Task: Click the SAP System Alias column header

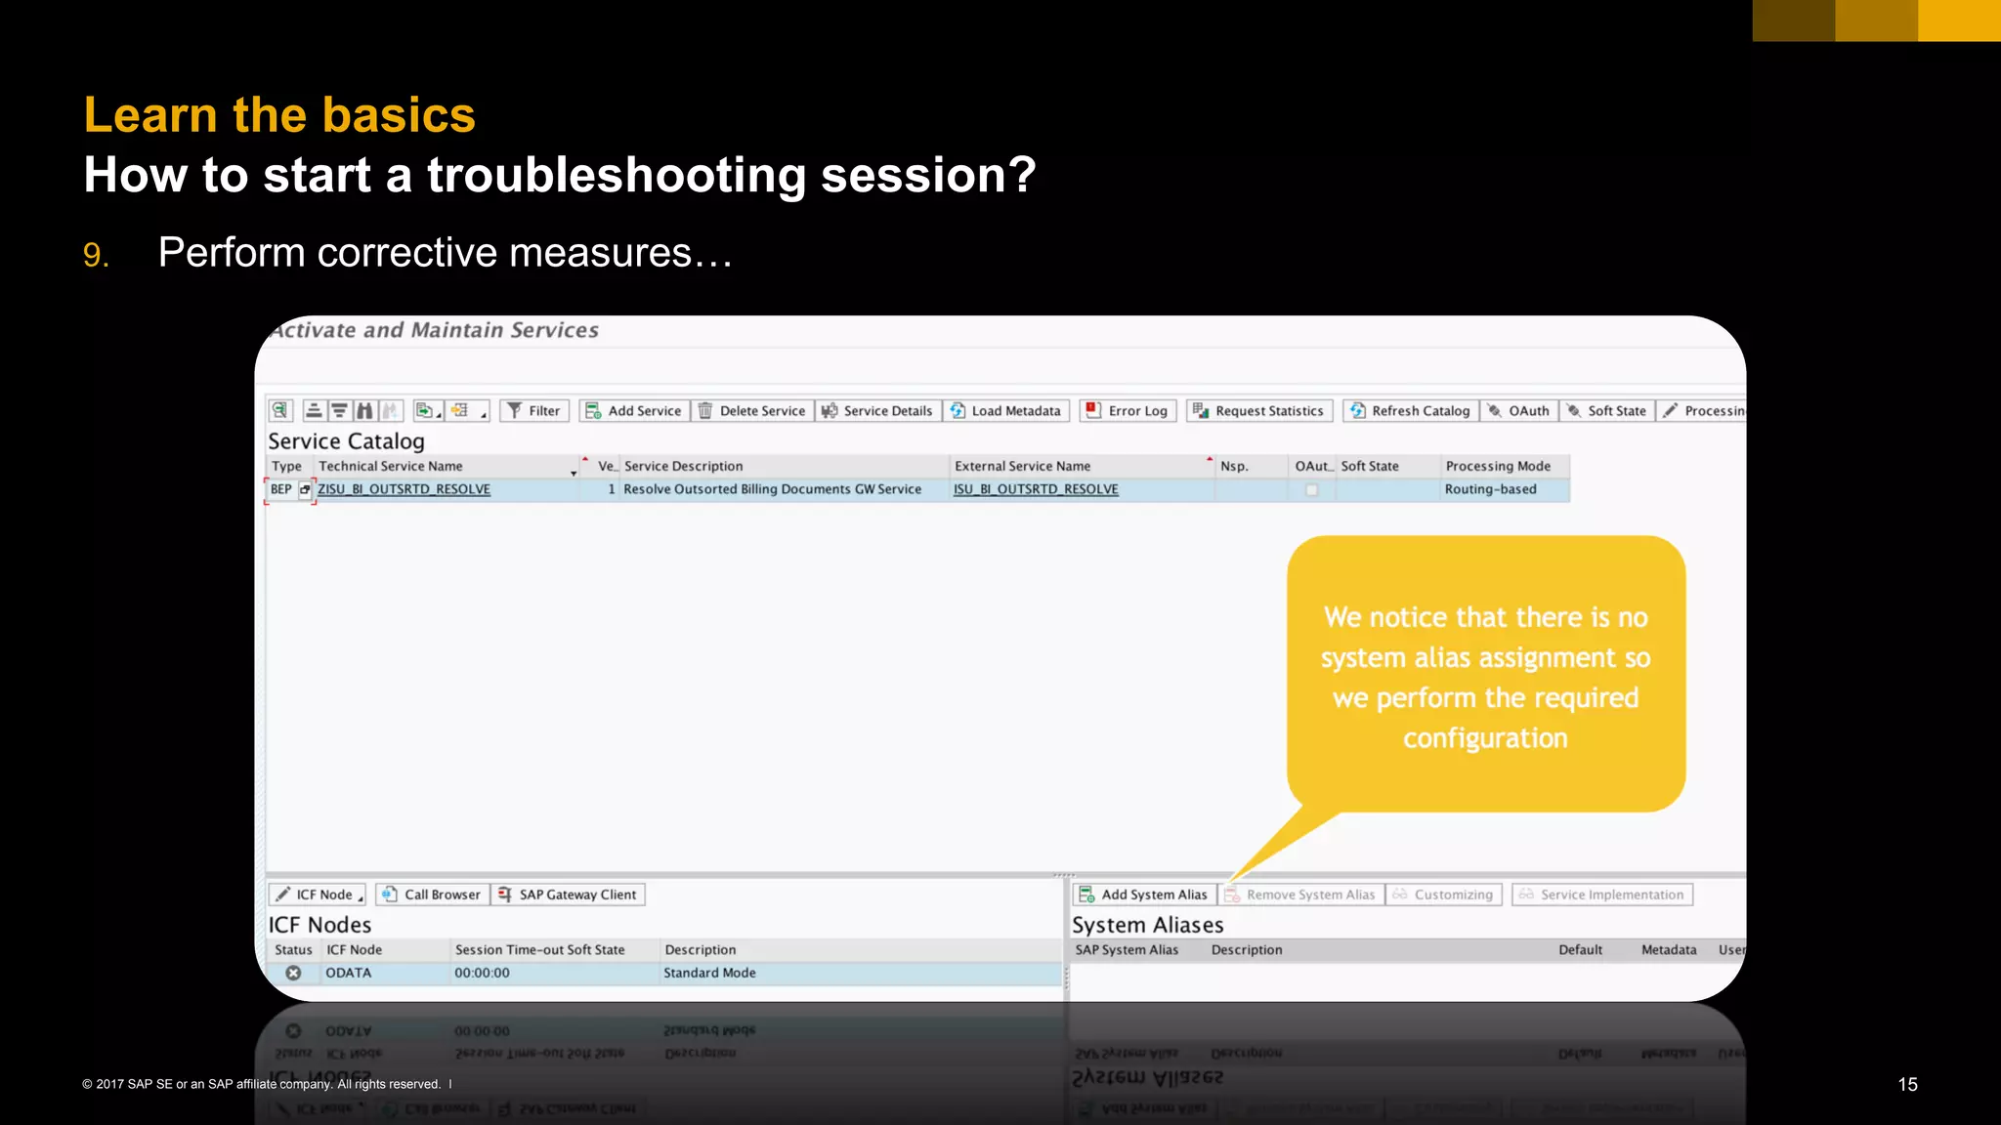Action: click(1128, 949)
